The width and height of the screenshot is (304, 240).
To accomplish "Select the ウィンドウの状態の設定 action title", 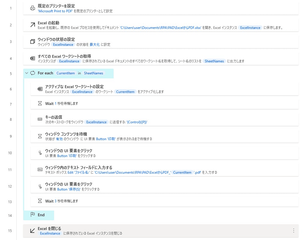I will point(56,39).
